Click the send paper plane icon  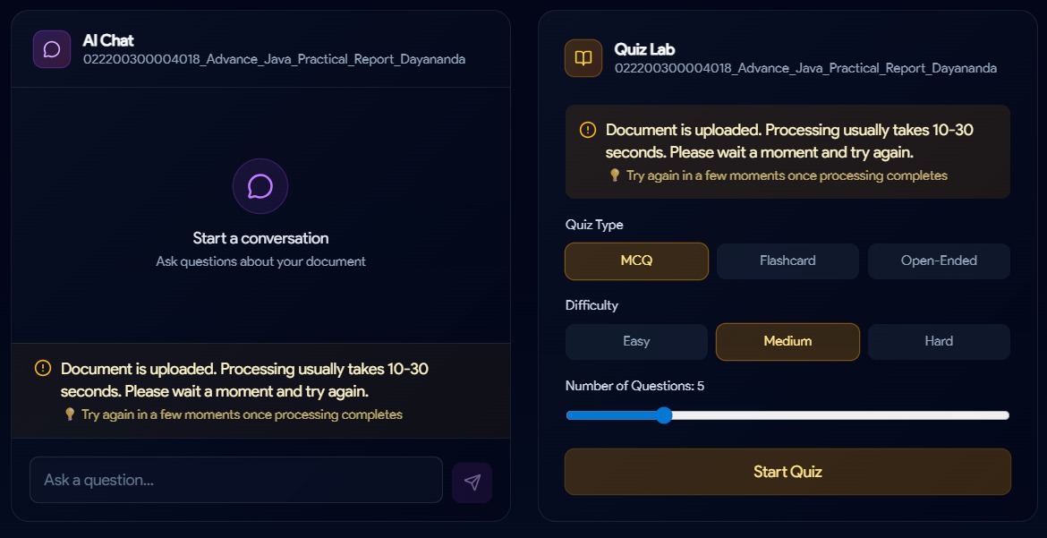pyautogui.click(x=472, y=482)
